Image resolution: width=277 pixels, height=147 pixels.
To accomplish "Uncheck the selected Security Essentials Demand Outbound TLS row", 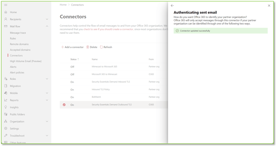I will coord(64,105).
